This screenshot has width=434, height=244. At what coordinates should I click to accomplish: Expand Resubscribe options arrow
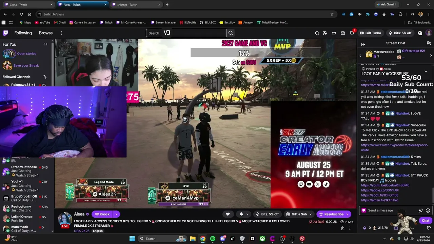click(x=347, y=214)
